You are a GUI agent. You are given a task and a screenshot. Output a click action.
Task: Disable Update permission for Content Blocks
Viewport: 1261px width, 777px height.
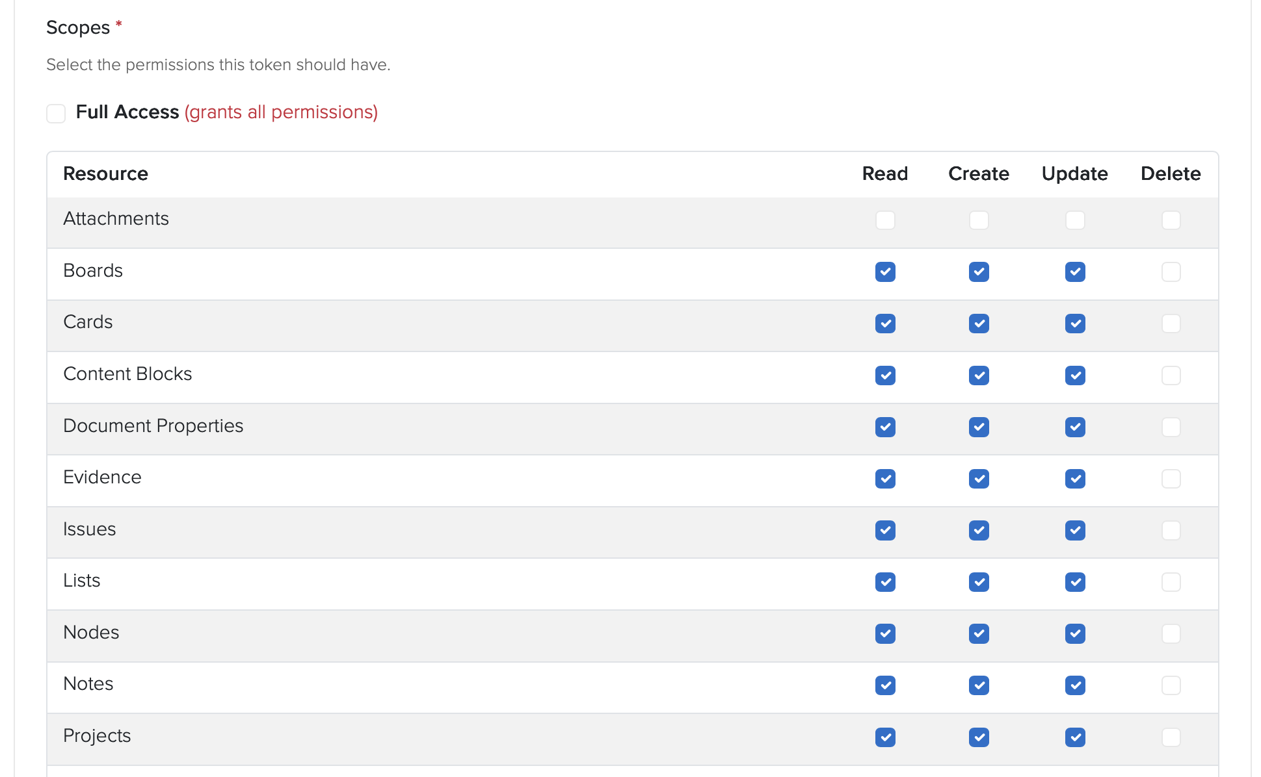click(1075, 376)
